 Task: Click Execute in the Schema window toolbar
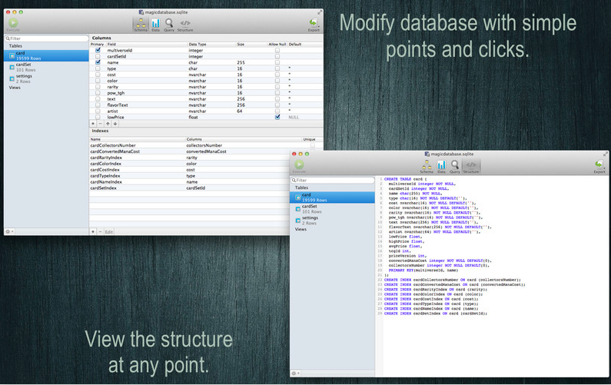(13, 24)
